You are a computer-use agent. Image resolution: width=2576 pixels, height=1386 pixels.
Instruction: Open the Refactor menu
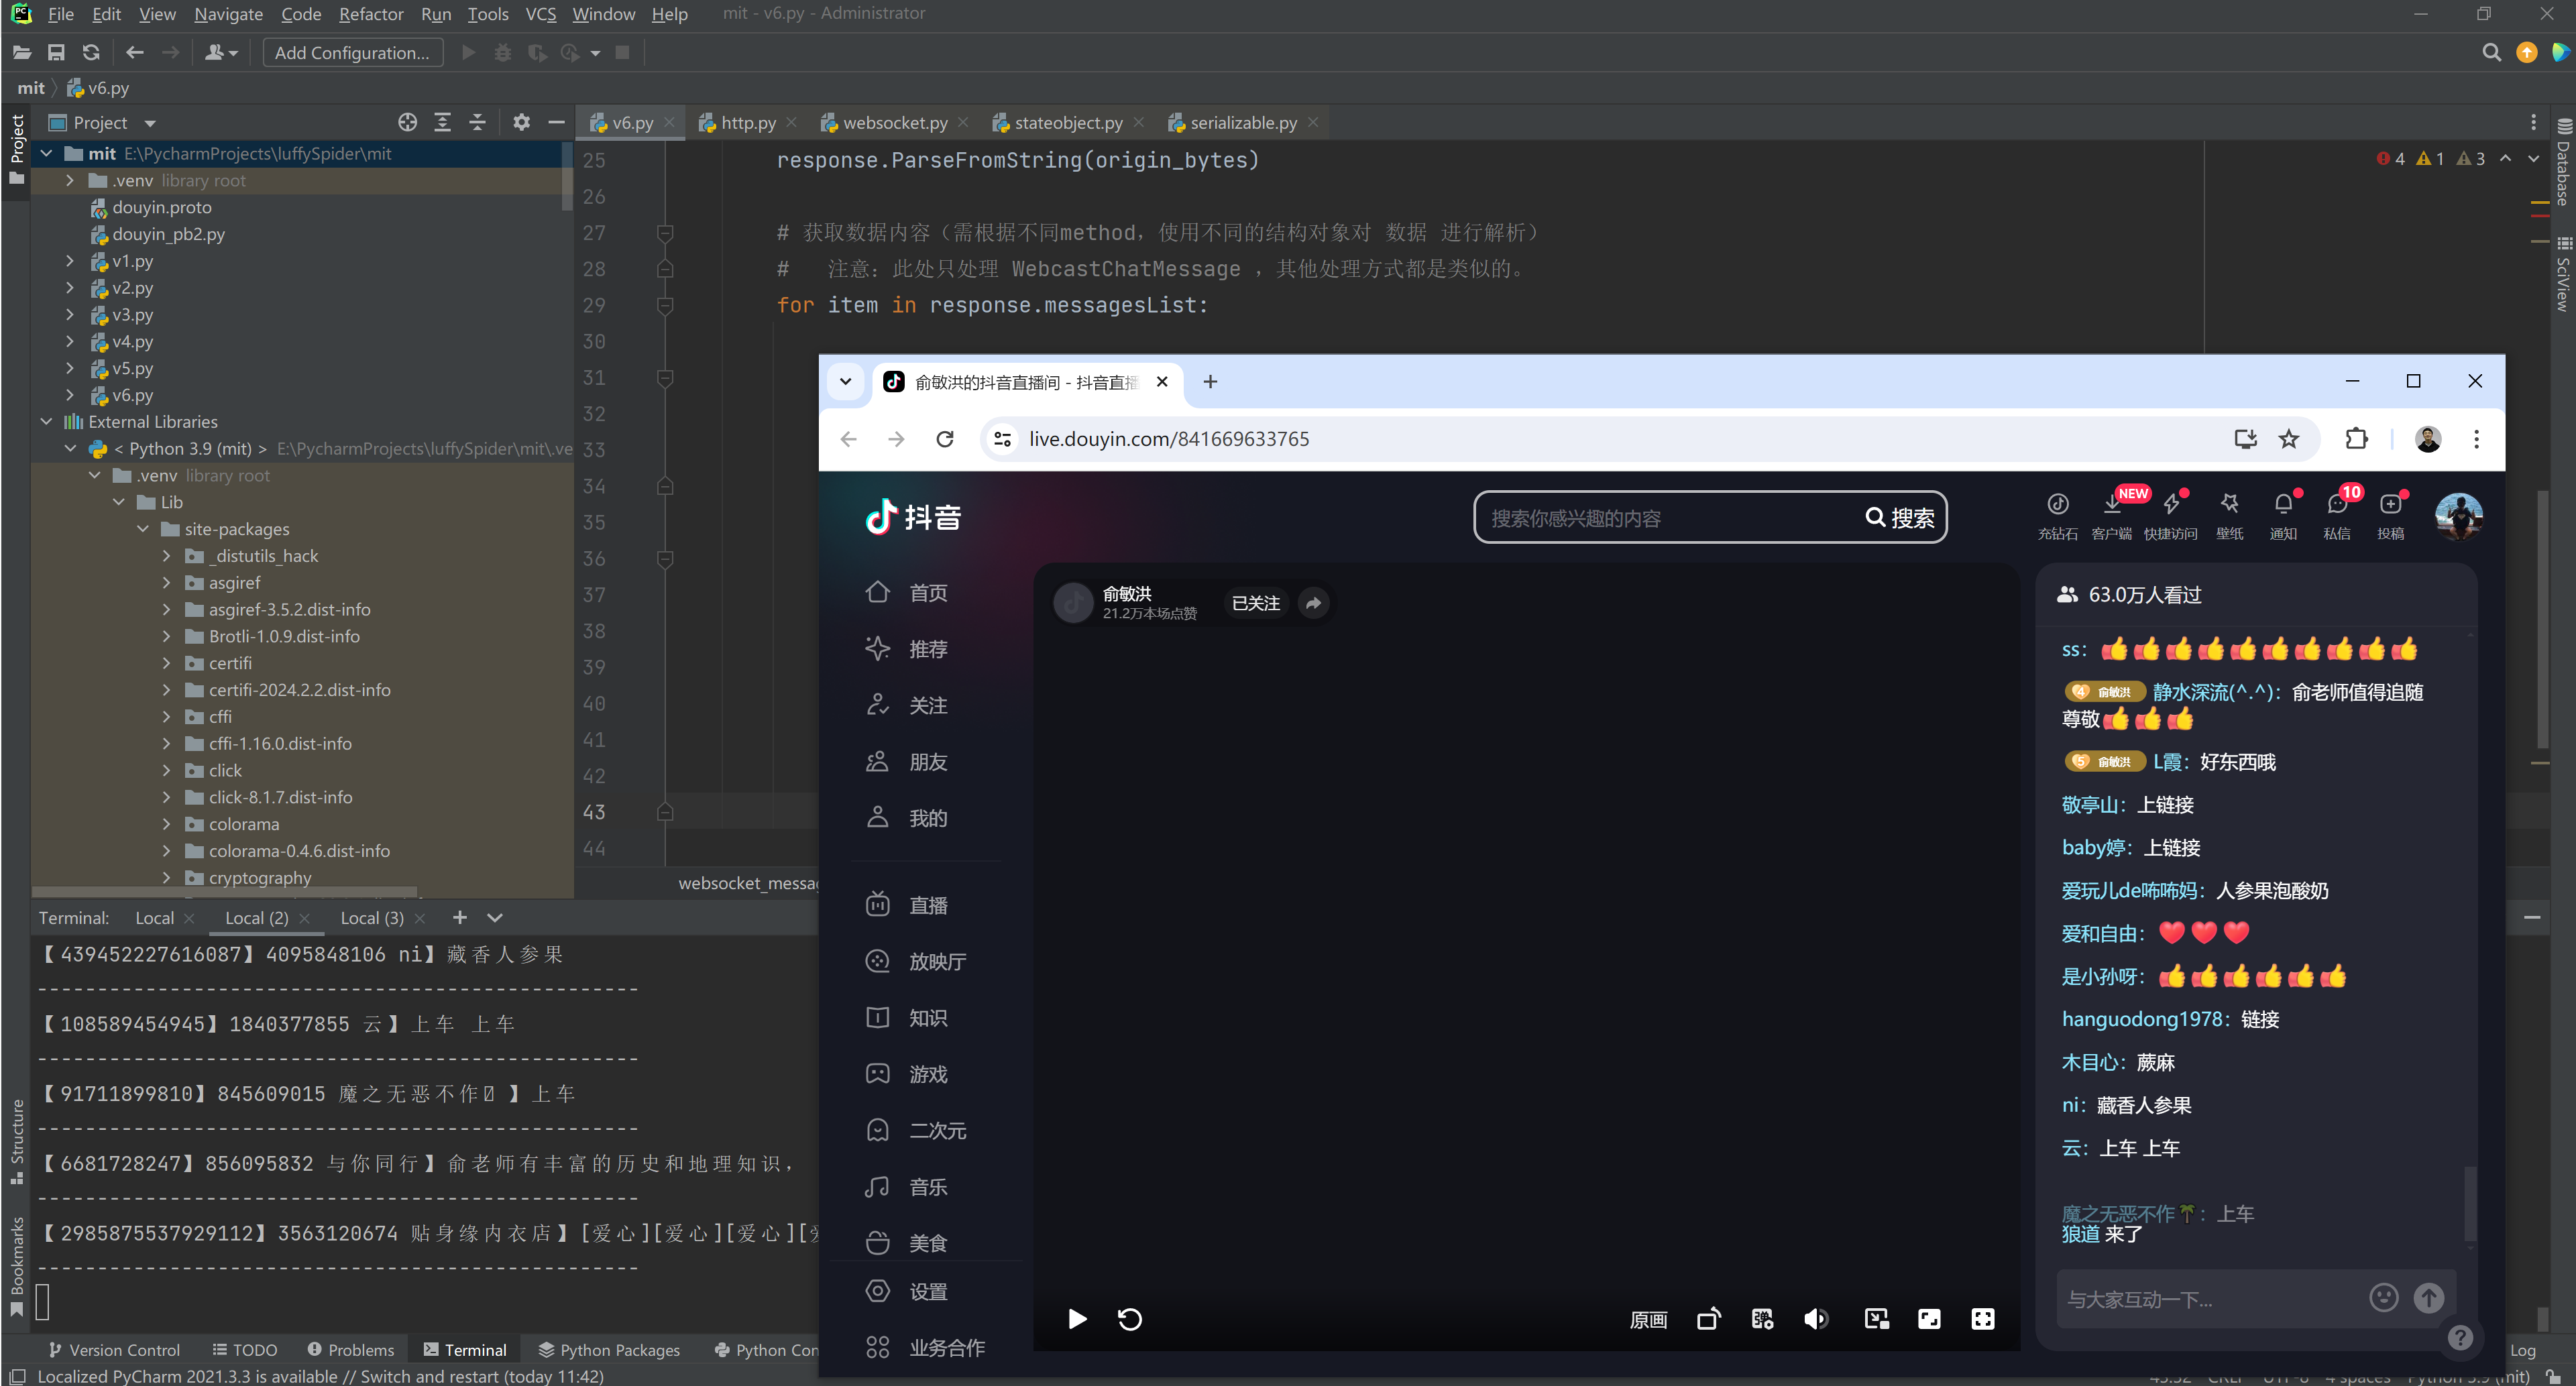[x=370, y=14]
